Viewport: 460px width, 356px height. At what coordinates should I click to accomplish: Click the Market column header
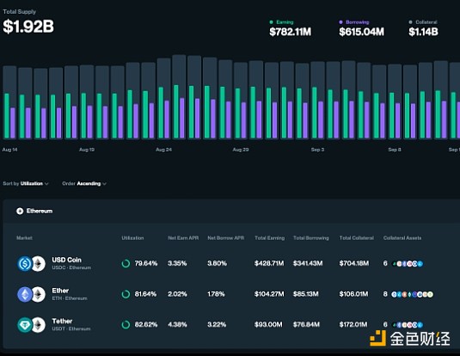[x=24, y=238]
